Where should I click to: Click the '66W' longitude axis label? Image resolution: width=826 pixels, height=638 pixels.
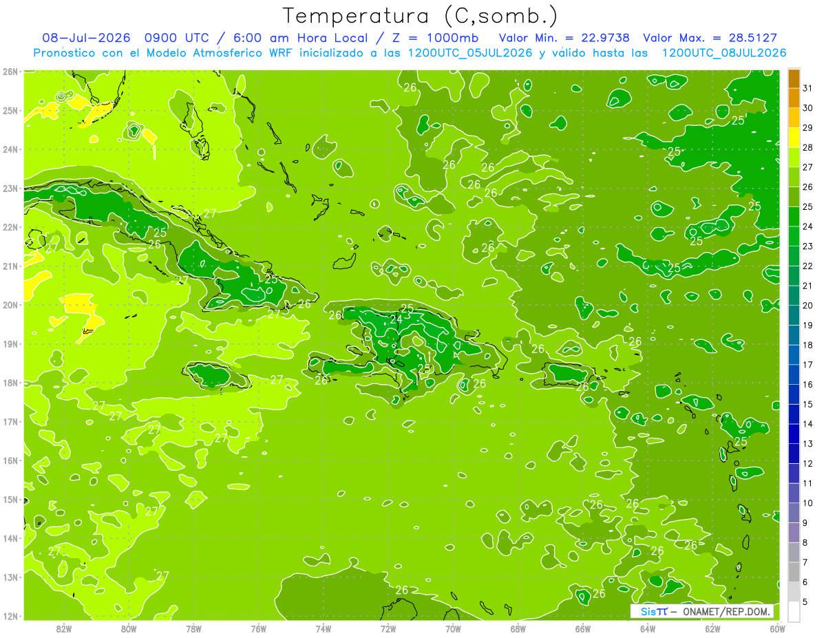(583, 628)
